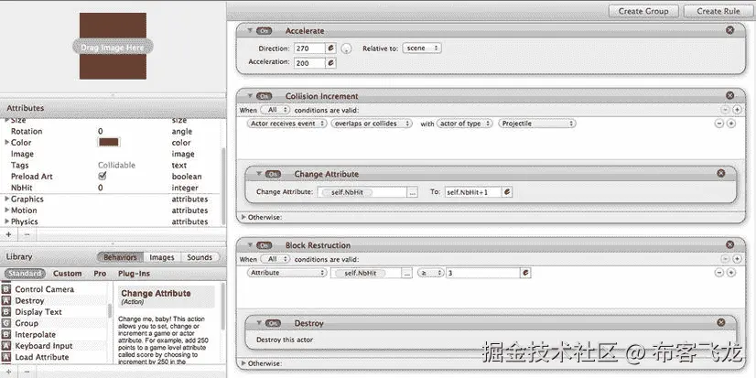Click the direction angle dial
The width and height of the screenshot is (756, 378).
tap(346, 49)
